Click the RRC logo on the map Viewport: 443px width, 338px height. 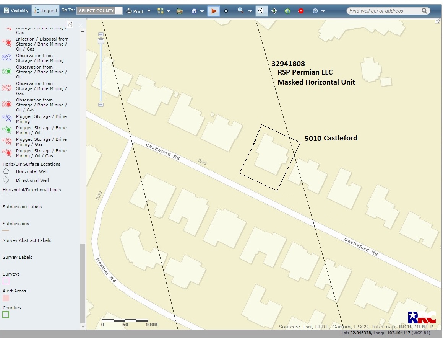(x=422, y=317)
